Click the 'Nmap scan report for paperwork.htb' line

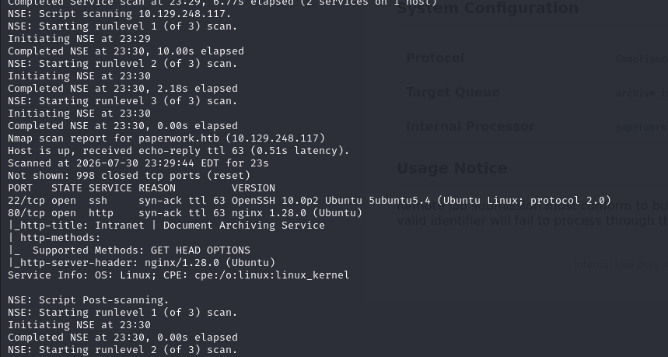coord(166,138)
